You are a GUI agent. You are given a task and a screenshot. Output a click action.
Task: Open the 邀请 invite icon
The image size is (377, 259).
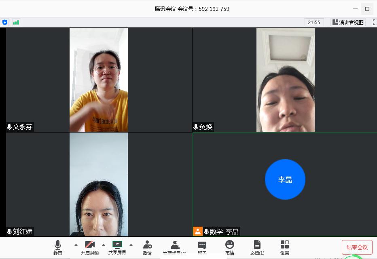tap(147, 247)
